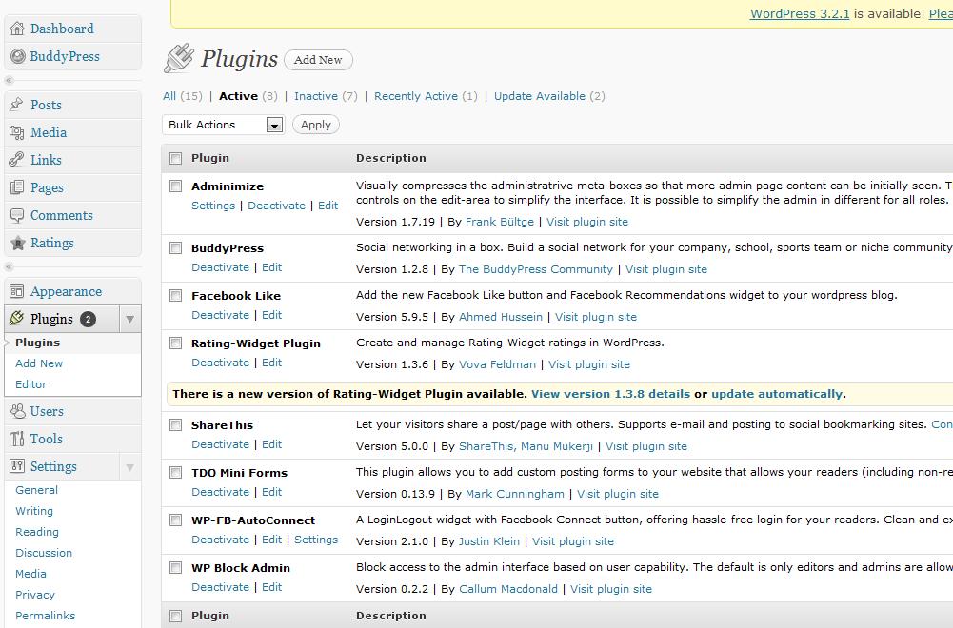This screenshot has width=953, height=628.
Task: Open Permalinks settings submenu item
Action: coord(45,616)
